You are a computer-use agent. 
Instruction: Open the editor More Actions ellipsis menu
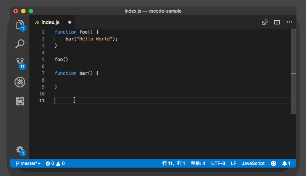pyautogui.click(x=289, y=23)
